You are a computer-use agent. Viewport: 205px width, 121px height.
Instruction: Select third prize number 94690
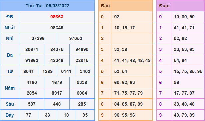[82, 49]
